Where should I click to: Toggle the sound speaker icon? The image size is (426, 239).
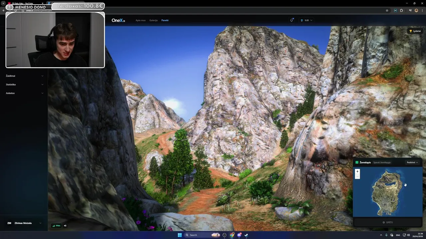click(65, 226)
